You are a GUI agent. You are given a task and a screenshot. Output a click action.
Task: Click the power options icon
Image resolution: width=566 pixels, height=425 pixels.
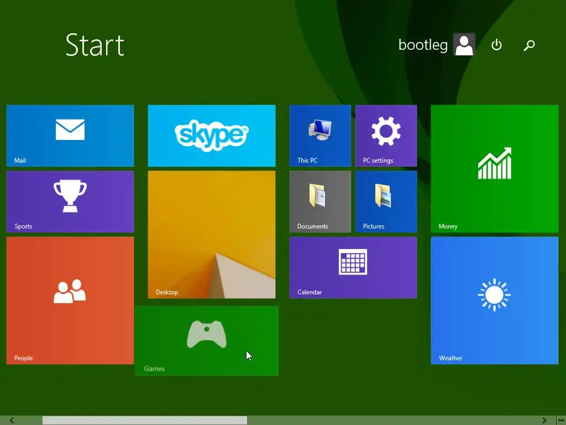(x=497, y=45)
